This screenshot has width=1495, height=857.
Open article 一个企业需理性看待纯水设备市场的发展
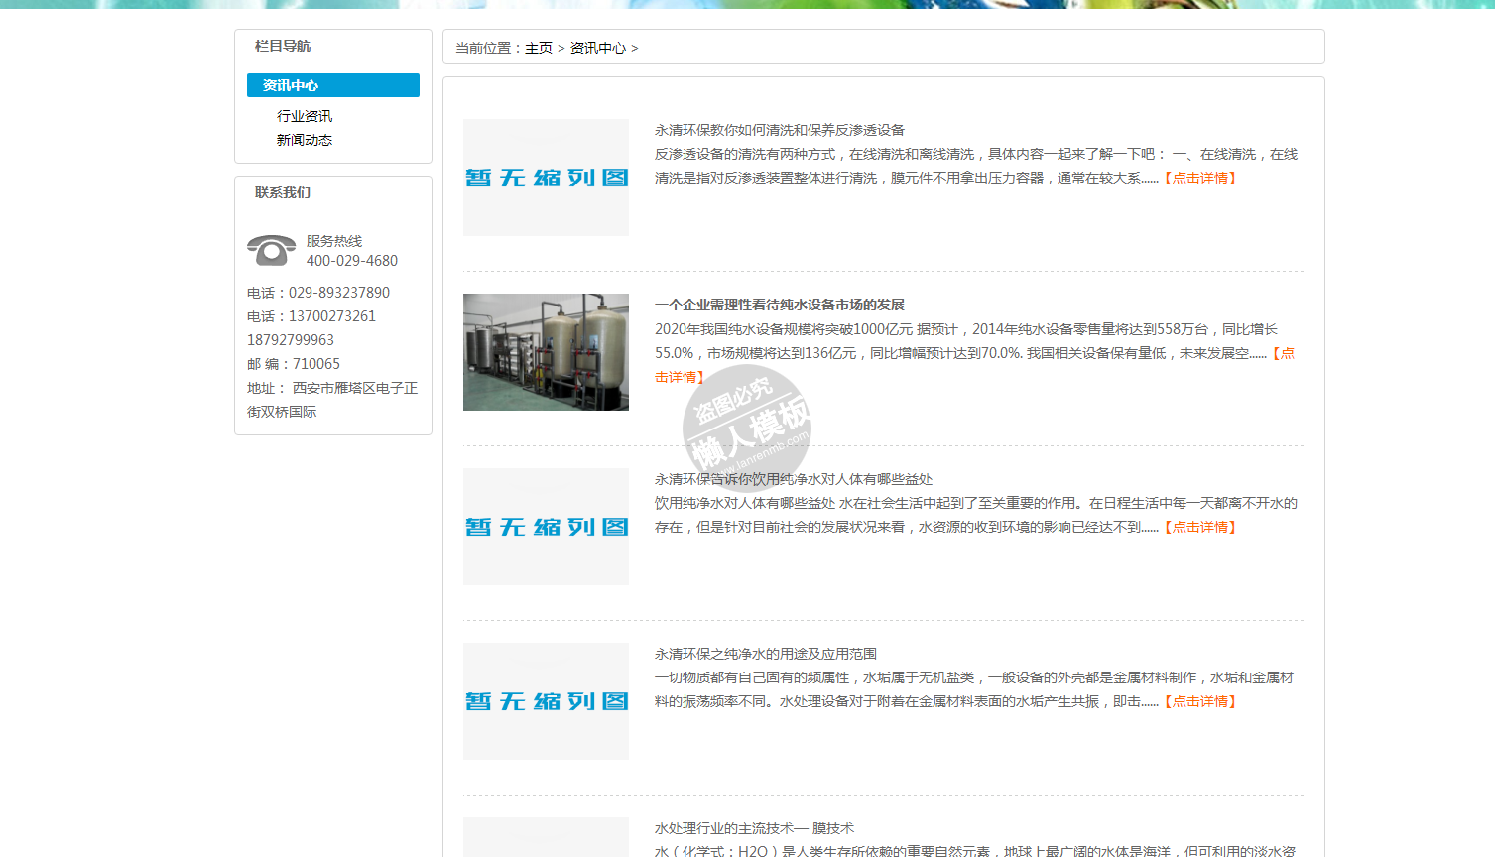click(x=780, y=305)
